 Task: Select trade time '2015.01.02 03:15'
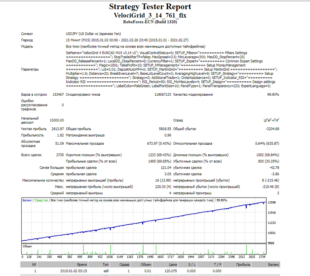(74, 271)
